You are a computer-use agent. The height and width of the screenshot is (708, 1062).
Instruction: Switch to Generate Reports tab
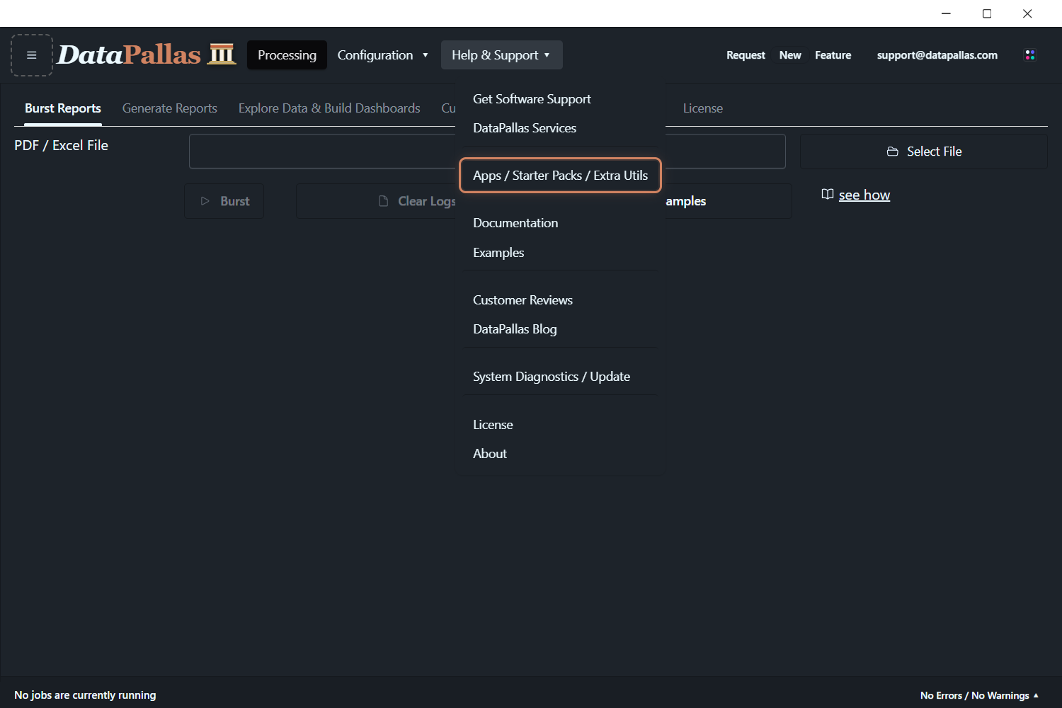point(170,108)
